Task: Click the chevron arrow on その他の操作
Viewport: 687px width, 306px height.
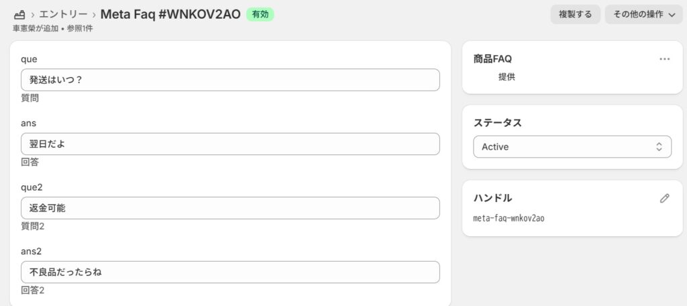Action: (x=672, y=15)
